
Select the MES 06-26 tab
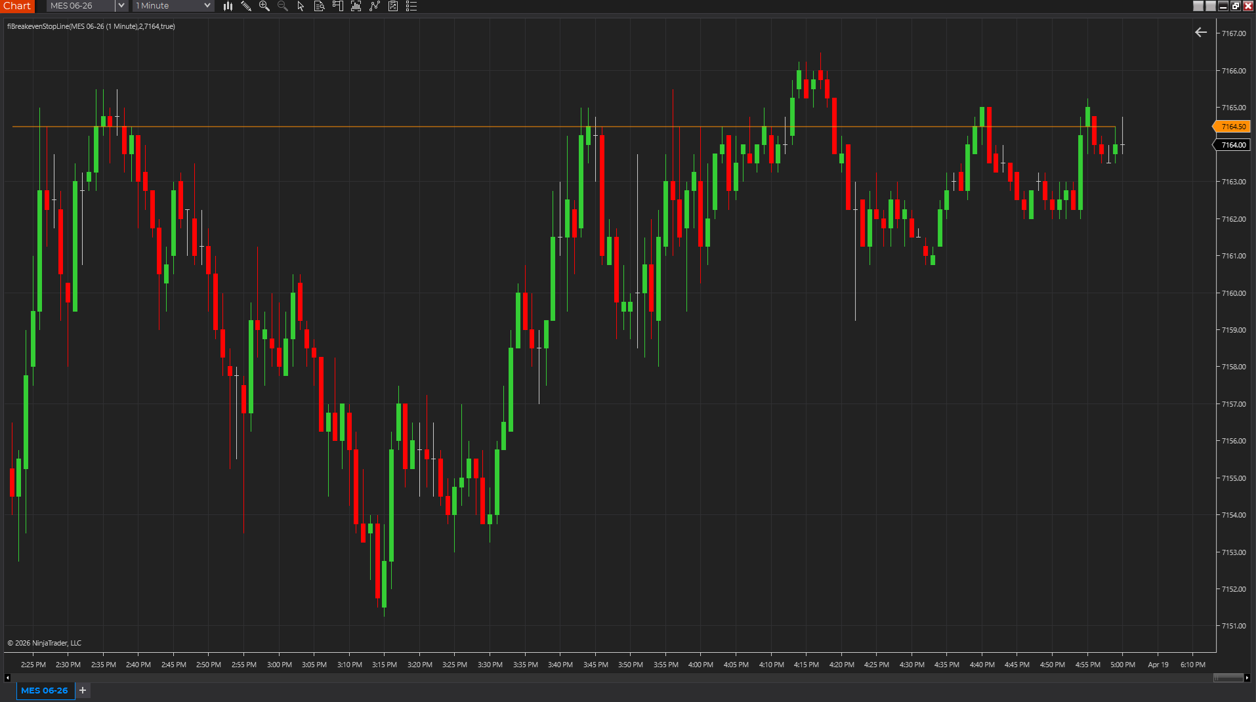click(x=45, y=690)
